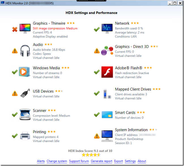Open the Support forum link
The image size is (184, 166).
pyautogui.click(x=79, y=161)
